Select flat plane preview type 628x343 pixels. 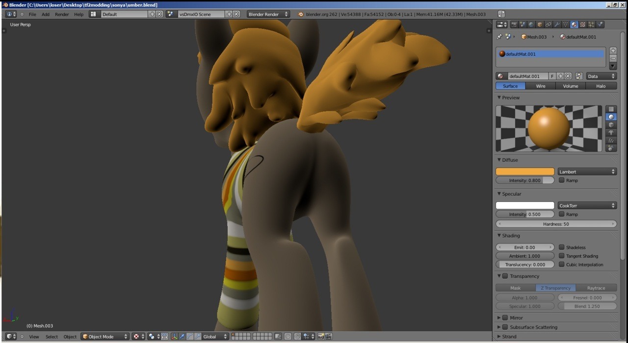pos(611,109)
